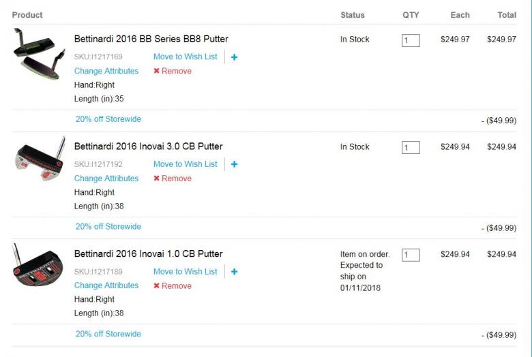Move BB8 Putter to Wish List
The width and height of the screenshot is (532, 357).
[x=185, y=57]
